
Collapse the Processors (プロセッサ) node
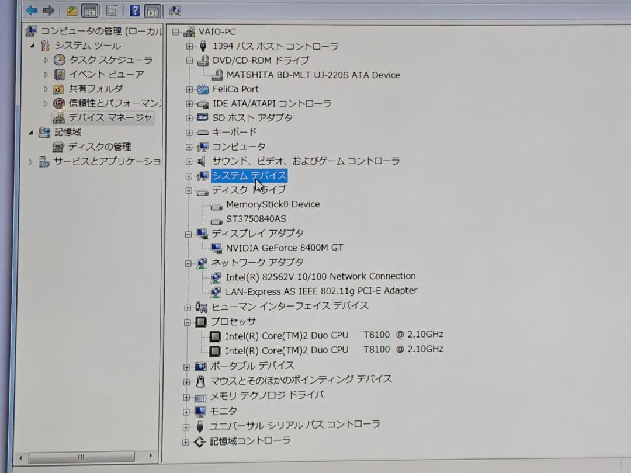pos(187,322)
